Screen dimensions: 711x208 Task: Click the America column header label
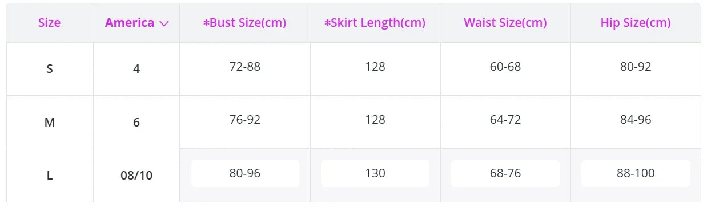[130, 23]
